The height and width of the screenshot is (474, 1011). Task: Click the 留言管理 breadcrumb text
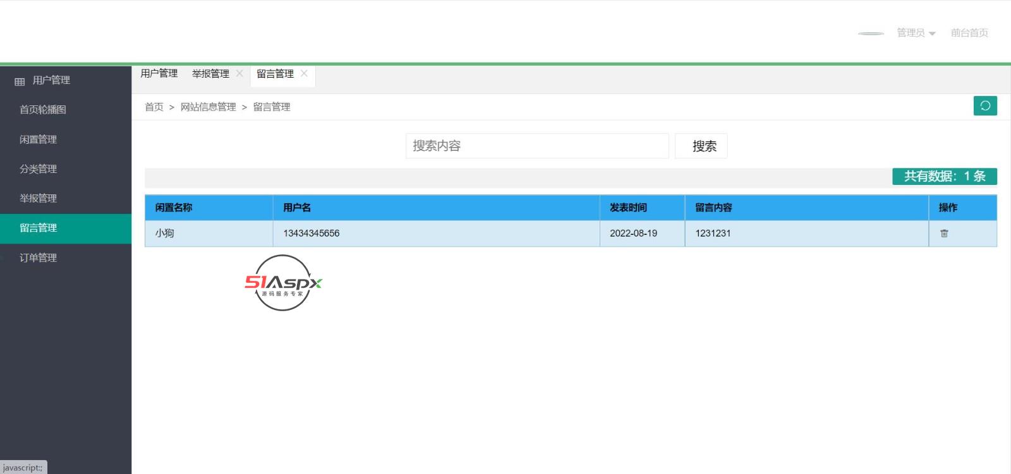(272, 107)
